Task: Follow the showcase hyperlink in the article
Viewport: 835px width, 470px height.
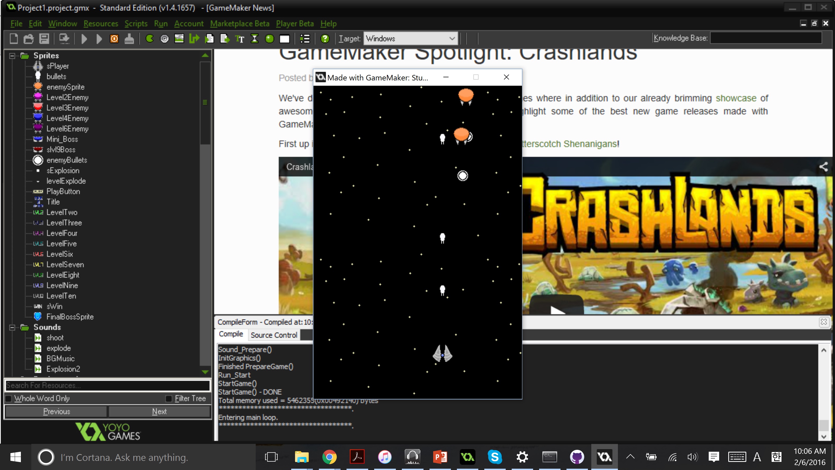Action: [x=736, y=98]
